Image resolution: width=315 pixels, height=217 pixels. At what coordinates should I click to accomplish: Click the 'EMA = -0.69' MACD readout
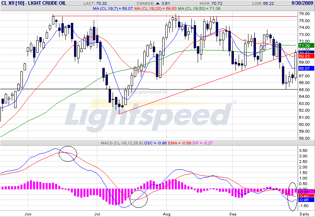(x=180, y=143)
